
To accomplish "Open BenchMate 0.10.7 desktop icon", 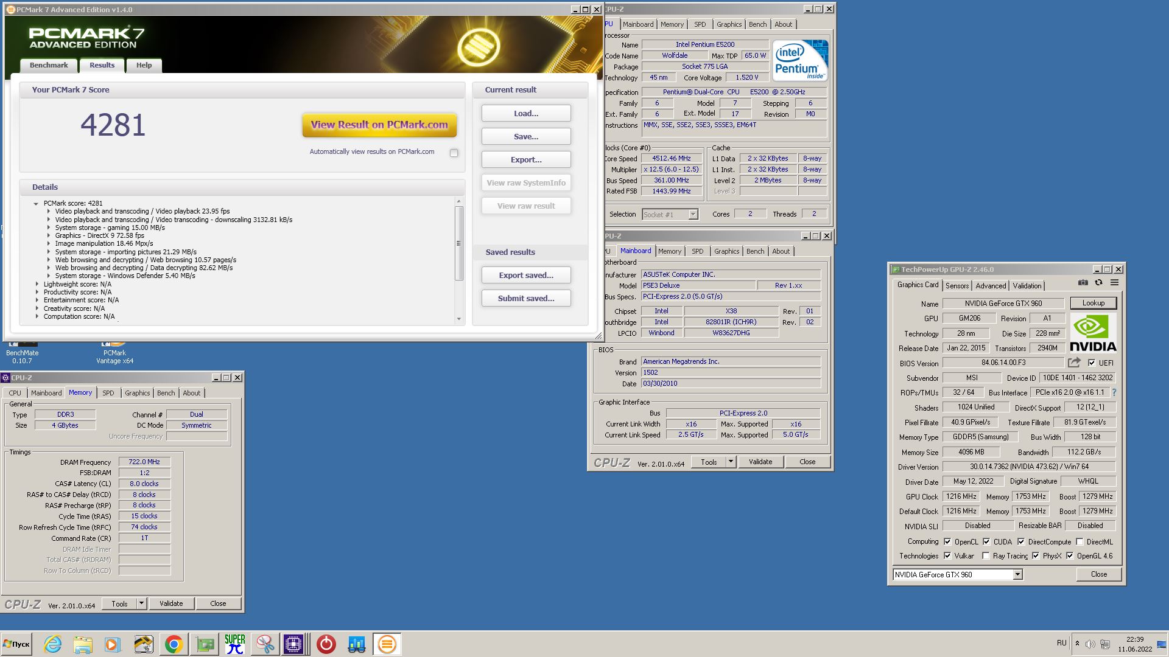I will (x=22, y=352).
